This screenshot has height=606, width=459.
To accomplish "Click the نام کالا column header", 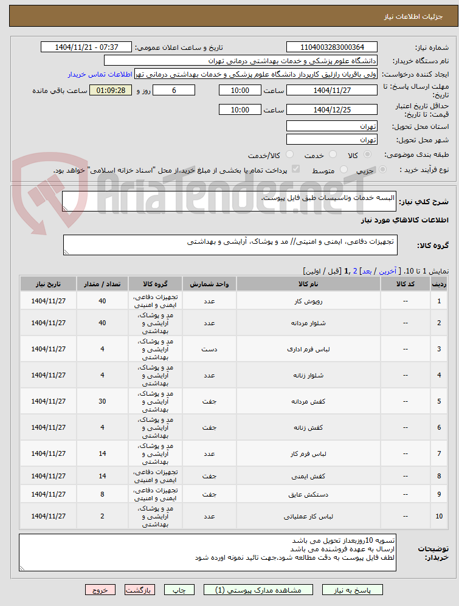I will (308, 284).
